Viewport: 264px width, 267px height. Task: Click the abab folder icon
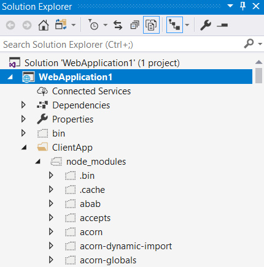click(x=71, y=204)
